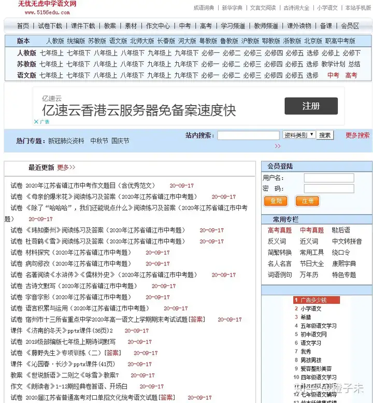Open 作文中心 in the navigation bar
The height and width of the screenshot is (403, 373).
pos(158,26)
